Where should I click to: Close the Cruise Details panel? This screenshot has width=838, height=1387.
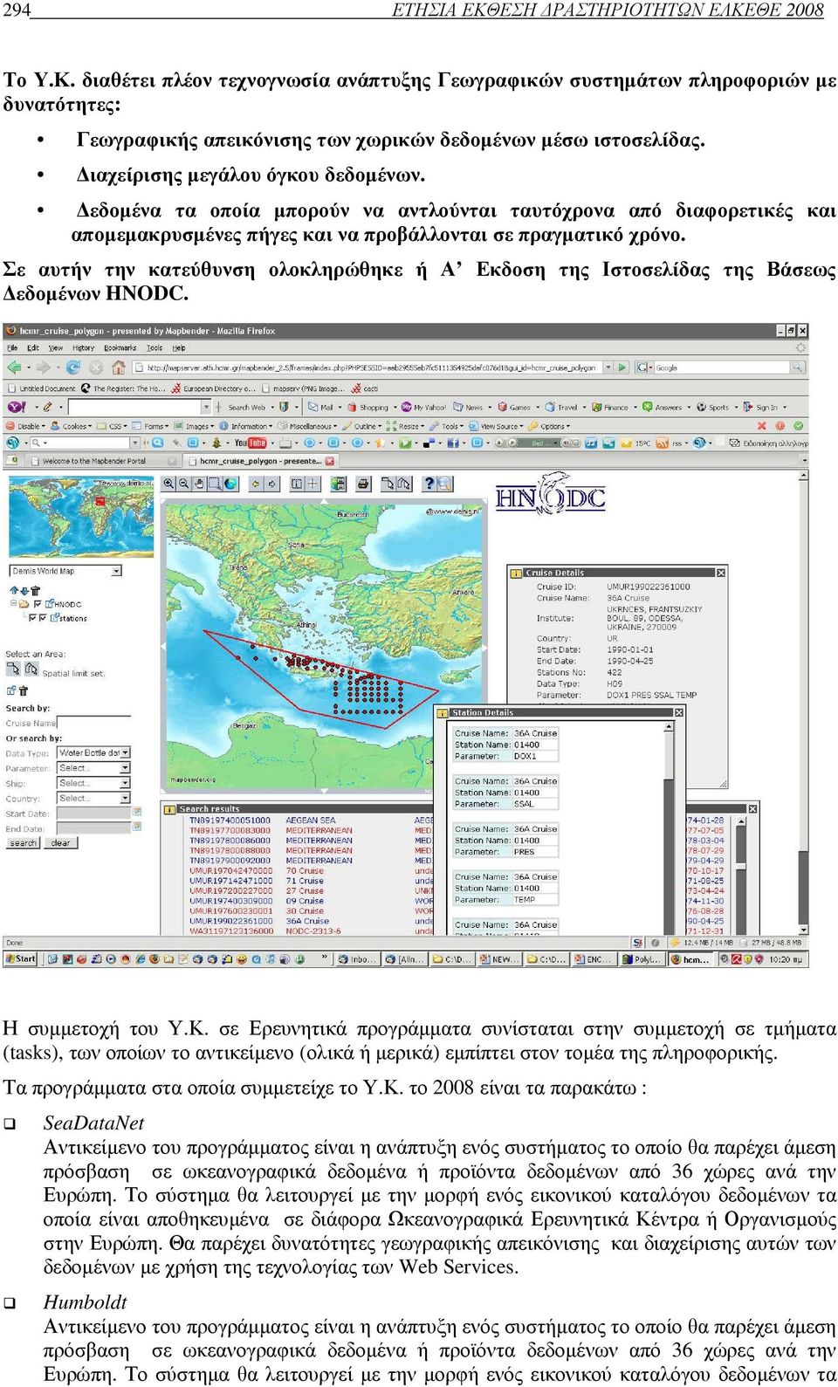721,573
